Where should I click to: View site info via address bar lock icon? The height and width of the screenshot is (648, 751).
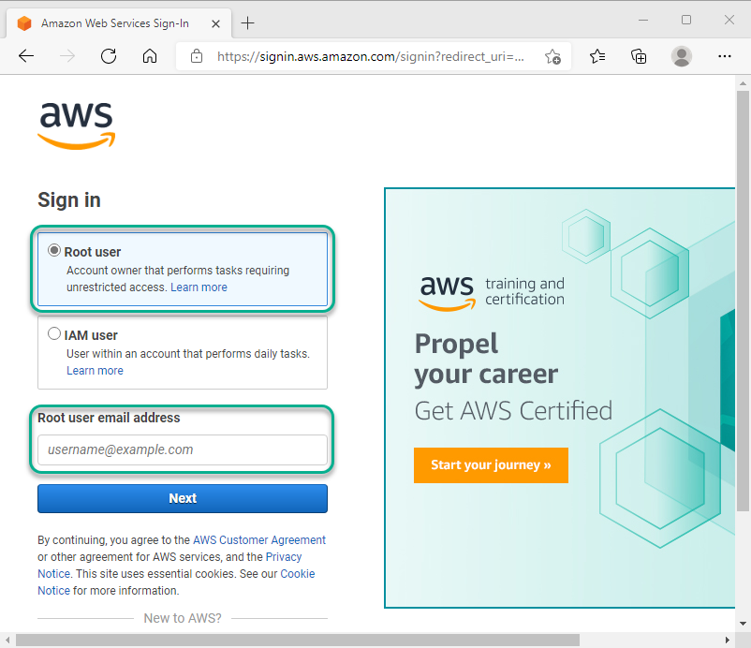tap(197, 56)
